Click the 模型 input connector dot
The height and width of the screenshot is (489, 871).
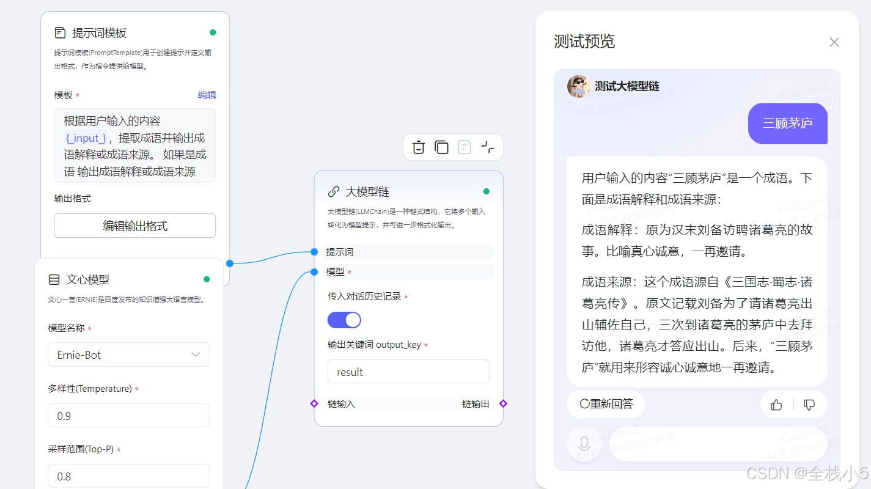pyautogui.click(x=314, y=272)
